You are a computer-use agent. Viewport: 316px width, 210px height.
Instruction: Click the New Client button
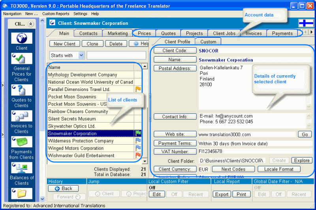[64, 44]
